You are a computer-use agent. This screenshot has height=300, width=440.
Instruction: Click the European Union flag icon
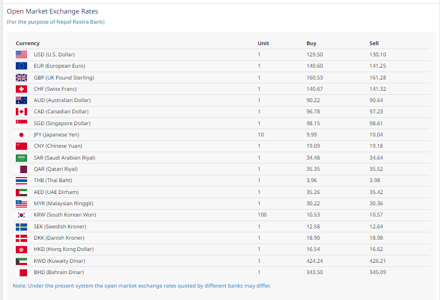coord(21,66)
